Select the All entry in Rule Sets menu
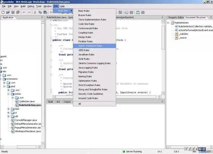This screenshot has height=154, width=213. 95,104
